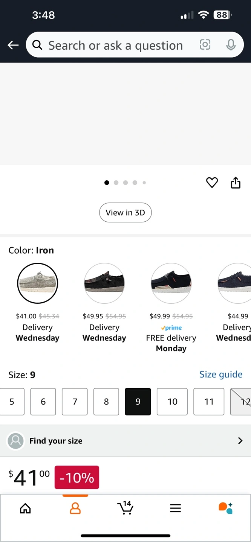Add item to wishlist with heart icon

212,183
